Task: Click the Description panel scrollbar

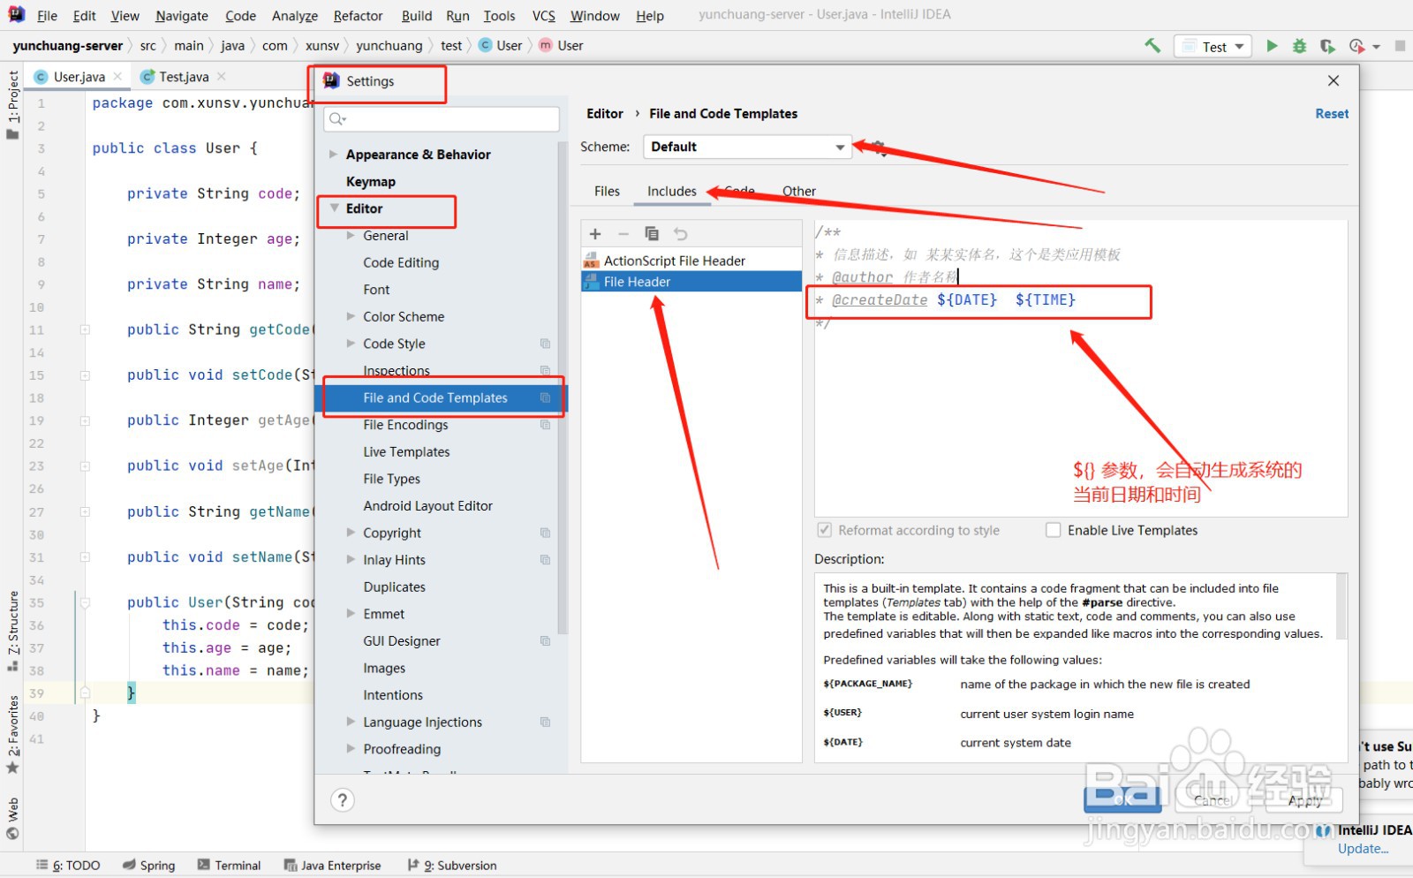Action: pyautogui.click(x=1342, y=606)
